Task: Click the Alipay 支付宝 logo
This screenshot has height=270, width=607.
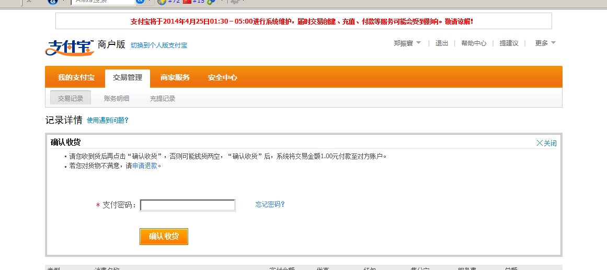Action: coord(70,48)
